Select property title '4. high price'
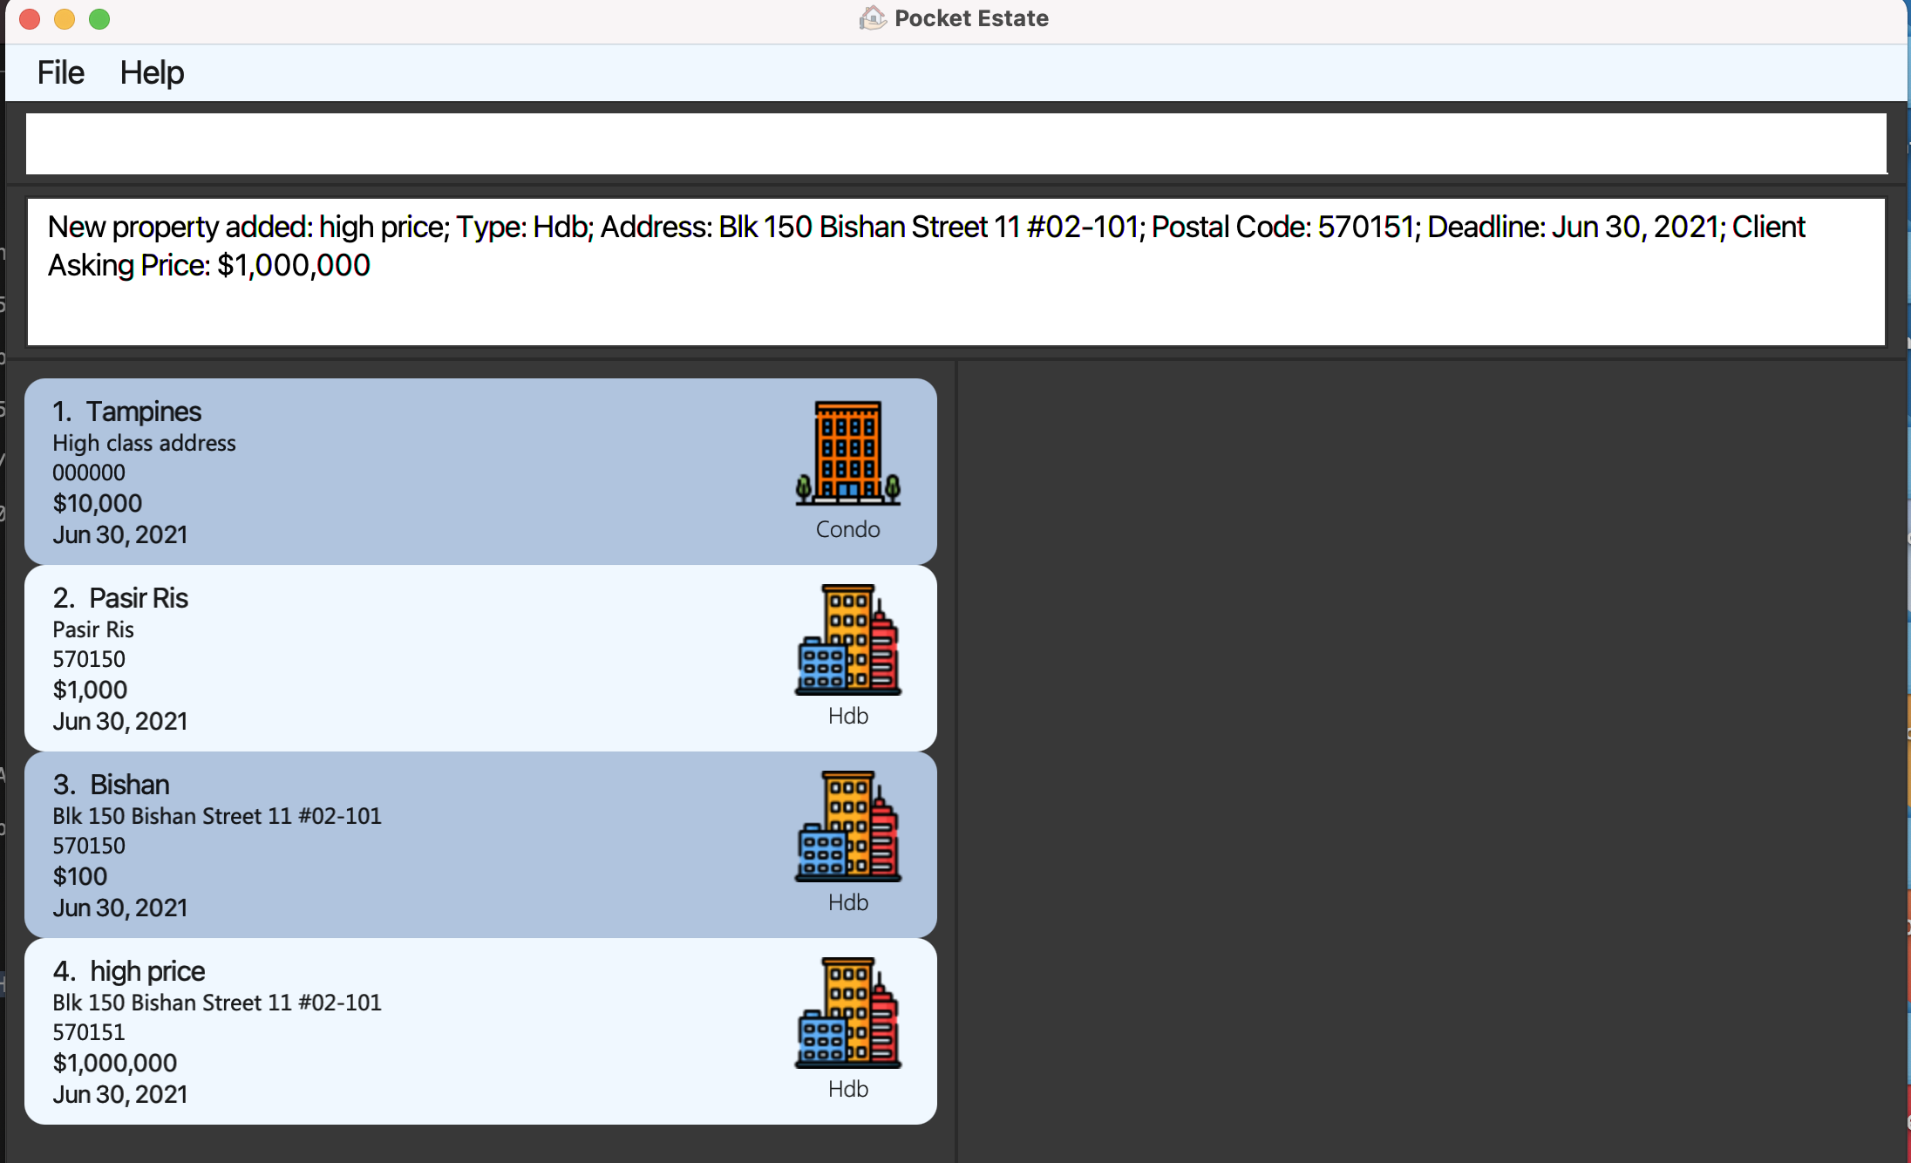 (x=129, y=970)
